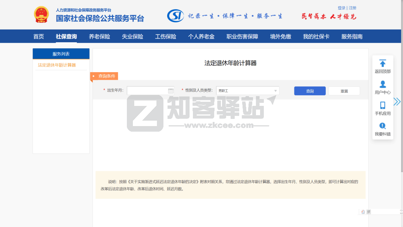Open the user center icon
Viewport: 403px width, 227px height.
(x=382, y=84)
